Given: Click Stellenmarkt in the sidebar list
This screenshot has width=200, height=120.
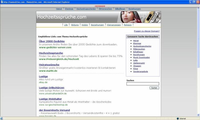Looking at the screenshot, I should tap(139, 63).
